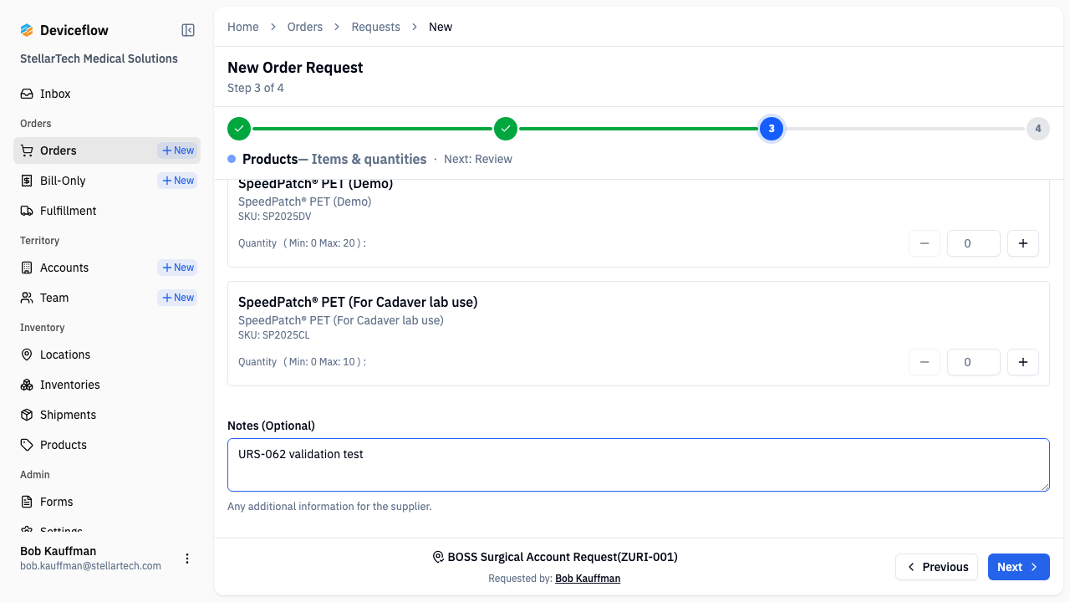The height and width of the screenshot is (602, 1070).
Task: Click the Orders cart icon
Action: click(x=27, y=150)
